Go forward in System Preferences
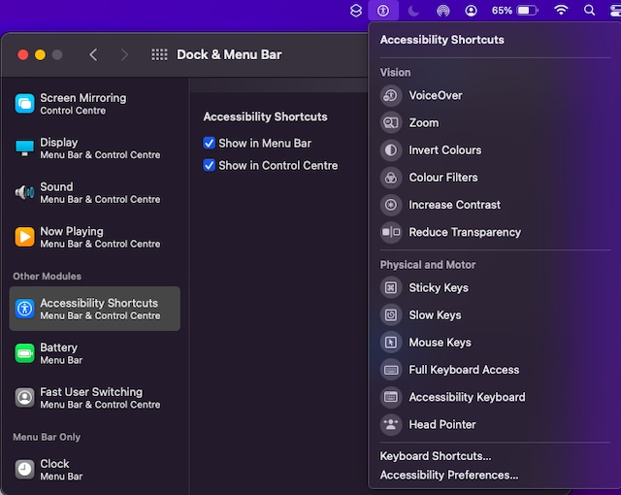This screenshot has height=495, width=621. pyautogui.click(x=124, y=54)
